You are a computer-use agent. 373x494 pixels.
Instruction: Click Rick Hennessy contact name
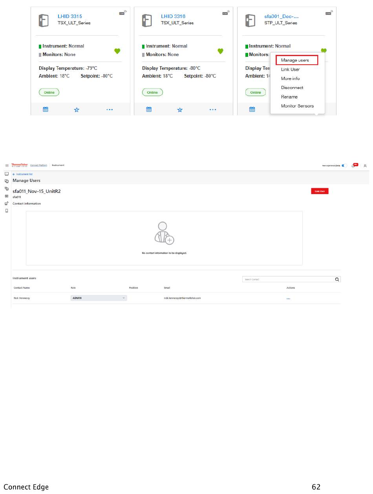22,298
